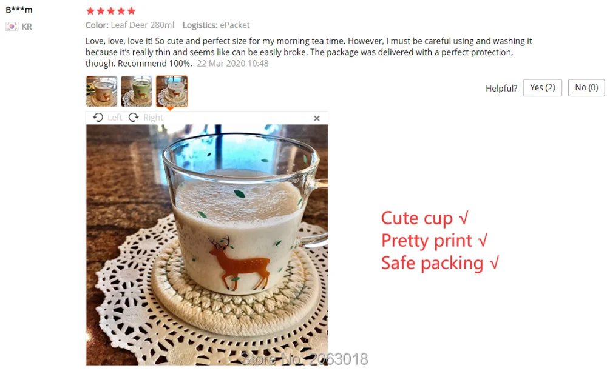Click the KR country label
Viewport: 607px width, 371px height.
27,27
